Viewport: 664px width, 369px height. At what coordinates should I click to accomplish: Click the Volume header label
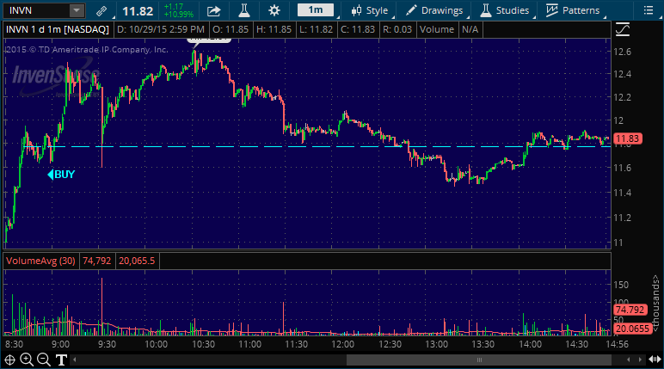point(437,29)
